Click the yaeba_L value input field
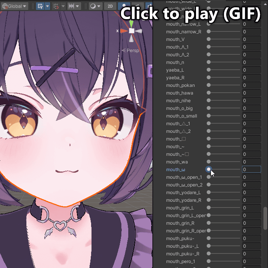This screenshot has width=268, height=268. pyautogui.click(x=251, y=70)
